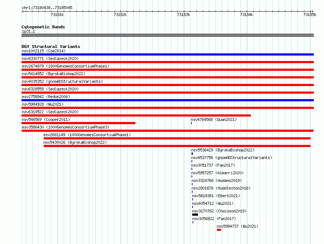Image resolution: width=324 pixels, height=244 pixels.
Task: Click the 73185k ruler tick label
Action: (310, 15)
